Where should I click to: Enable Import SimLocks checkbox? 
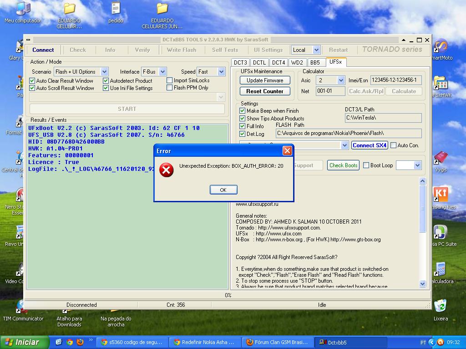pyautogui.click(x=169, y=80)
